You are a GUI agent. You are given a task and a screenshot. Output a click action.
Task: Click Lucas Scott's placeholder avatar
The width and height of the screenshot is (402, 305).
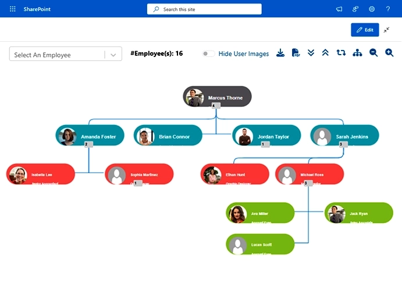tap(238, 245)
